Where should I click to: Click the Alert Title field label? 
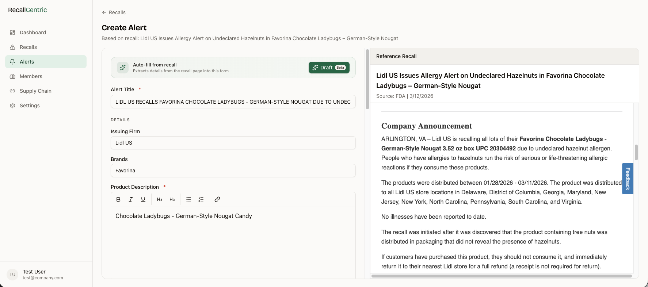click(x=122, y=89)
